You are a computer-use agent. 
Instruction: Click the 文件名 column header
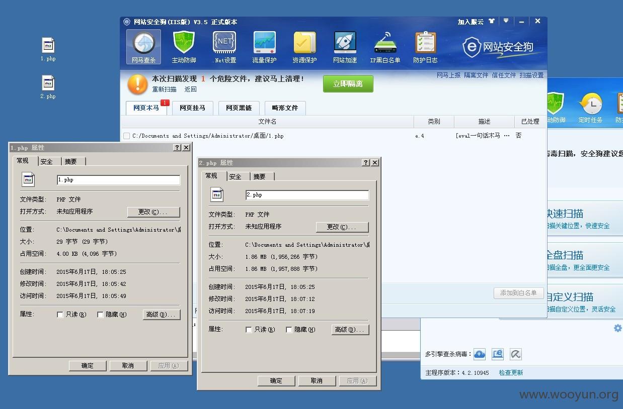coord(267,122)
